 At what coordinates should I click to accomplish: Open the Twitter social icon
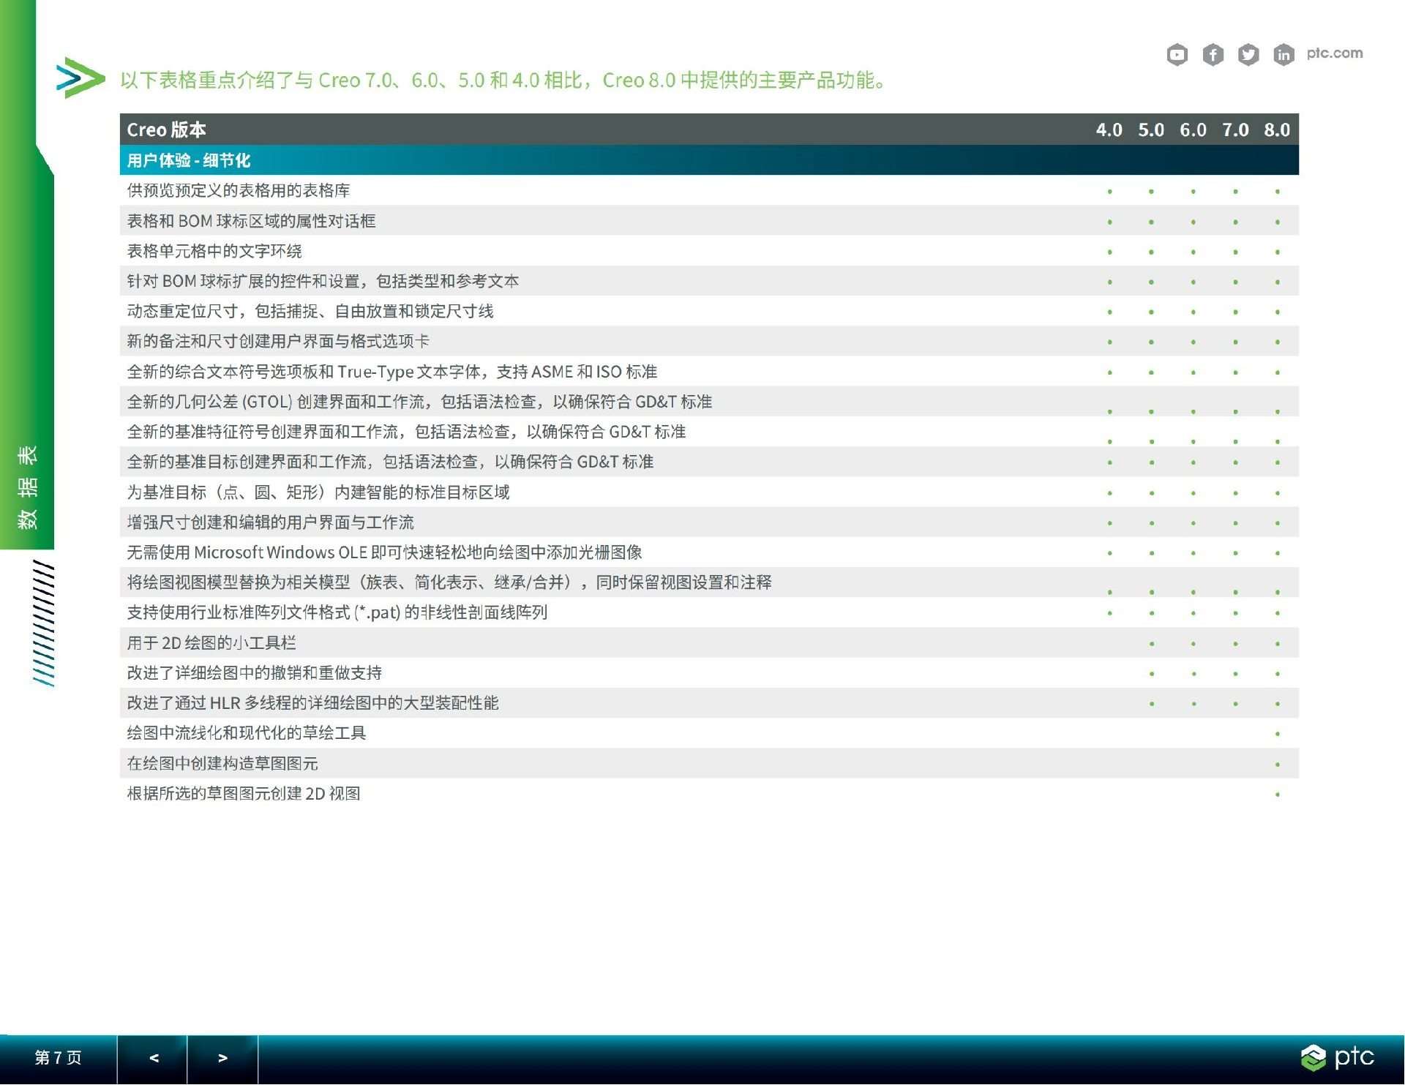click(x=1248, y=54)
